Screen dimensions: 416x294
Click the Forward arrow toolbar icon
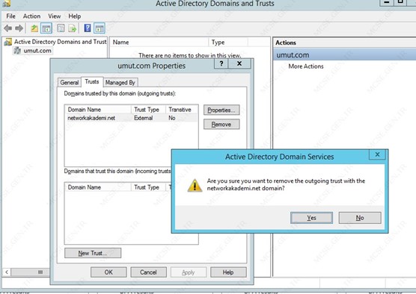(x=19, y=28)
